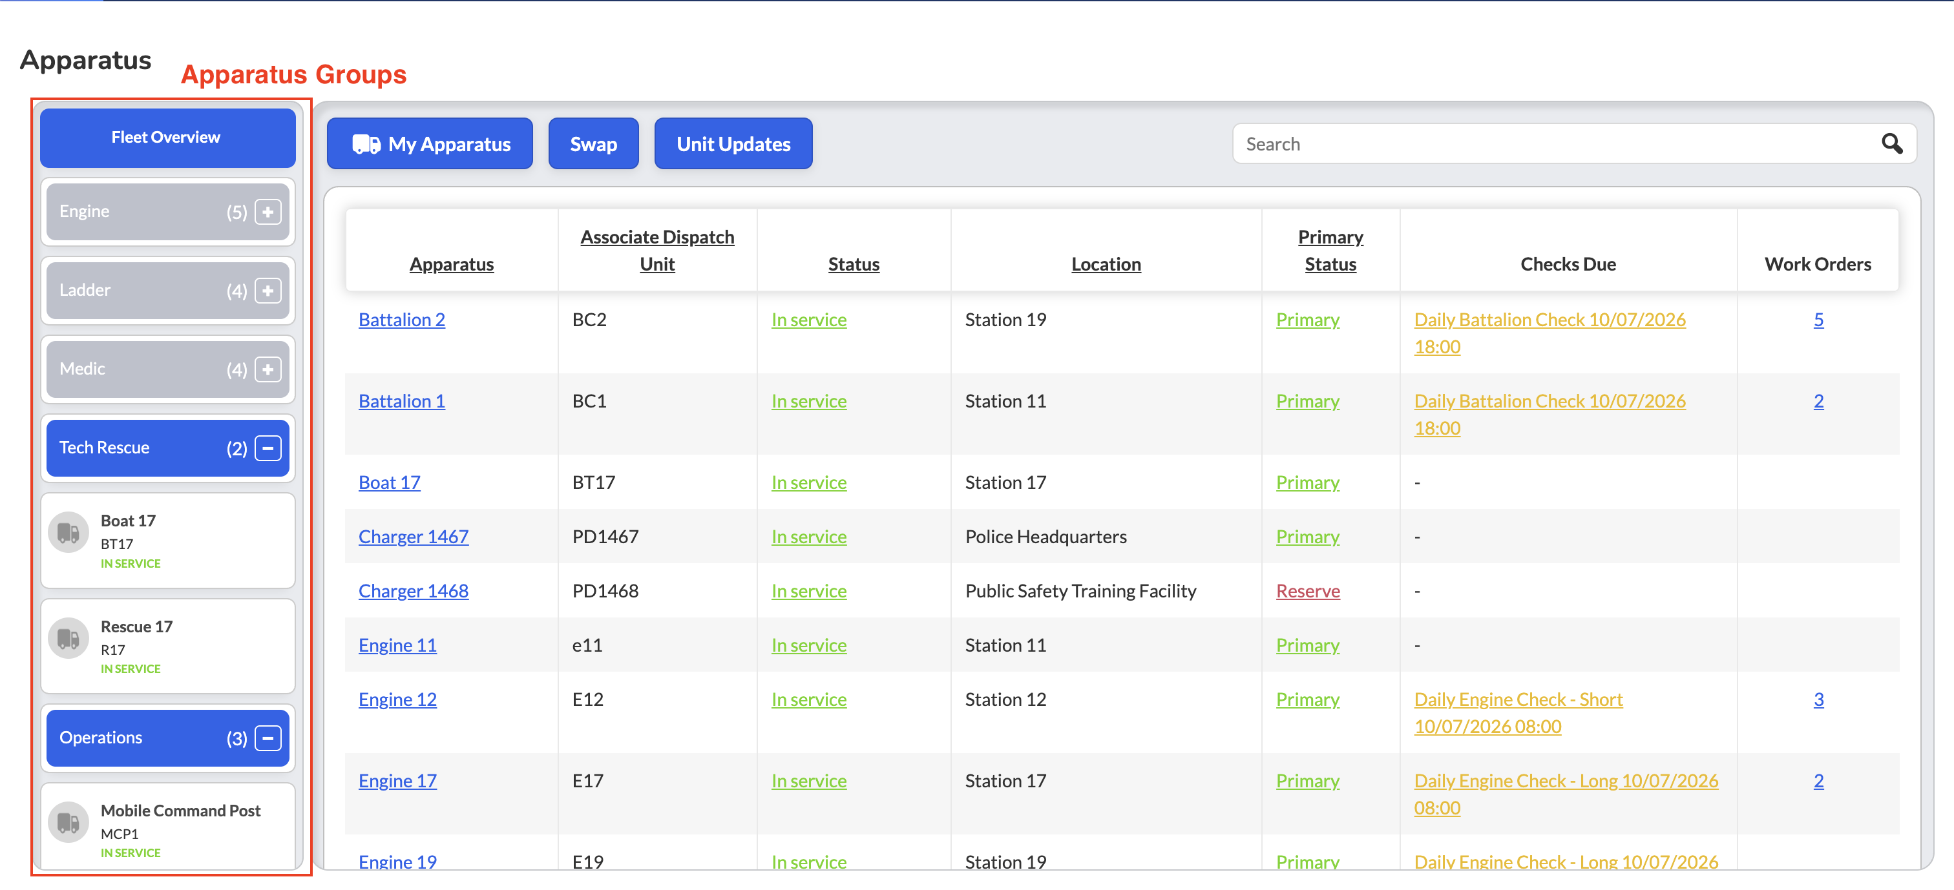1954x890 pixels.
Task: Sort by Status column header
Action: pos(854,265)
